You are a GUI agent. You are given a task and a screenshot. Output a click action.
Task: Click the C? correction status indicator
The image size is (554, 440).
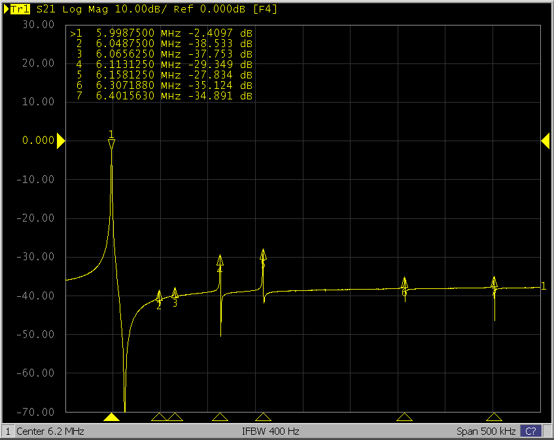(531, 432)
